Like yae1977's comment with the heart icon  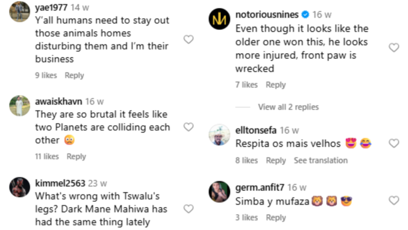(x=188, y=40)
